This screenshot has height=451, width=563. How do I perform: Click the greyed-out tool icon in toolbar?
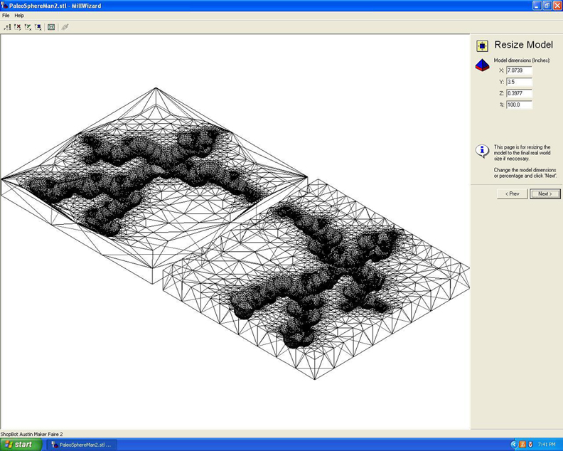[65, 27]
